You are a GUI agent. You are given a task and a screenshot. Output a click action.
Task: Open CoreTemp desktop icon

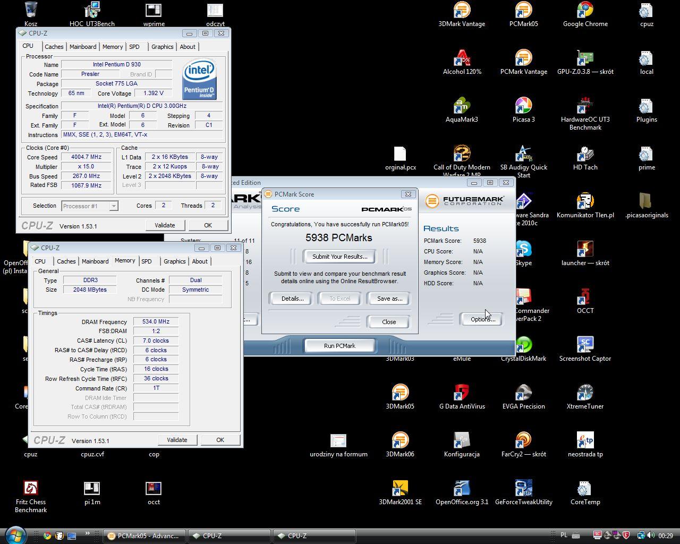coord(585,492)
